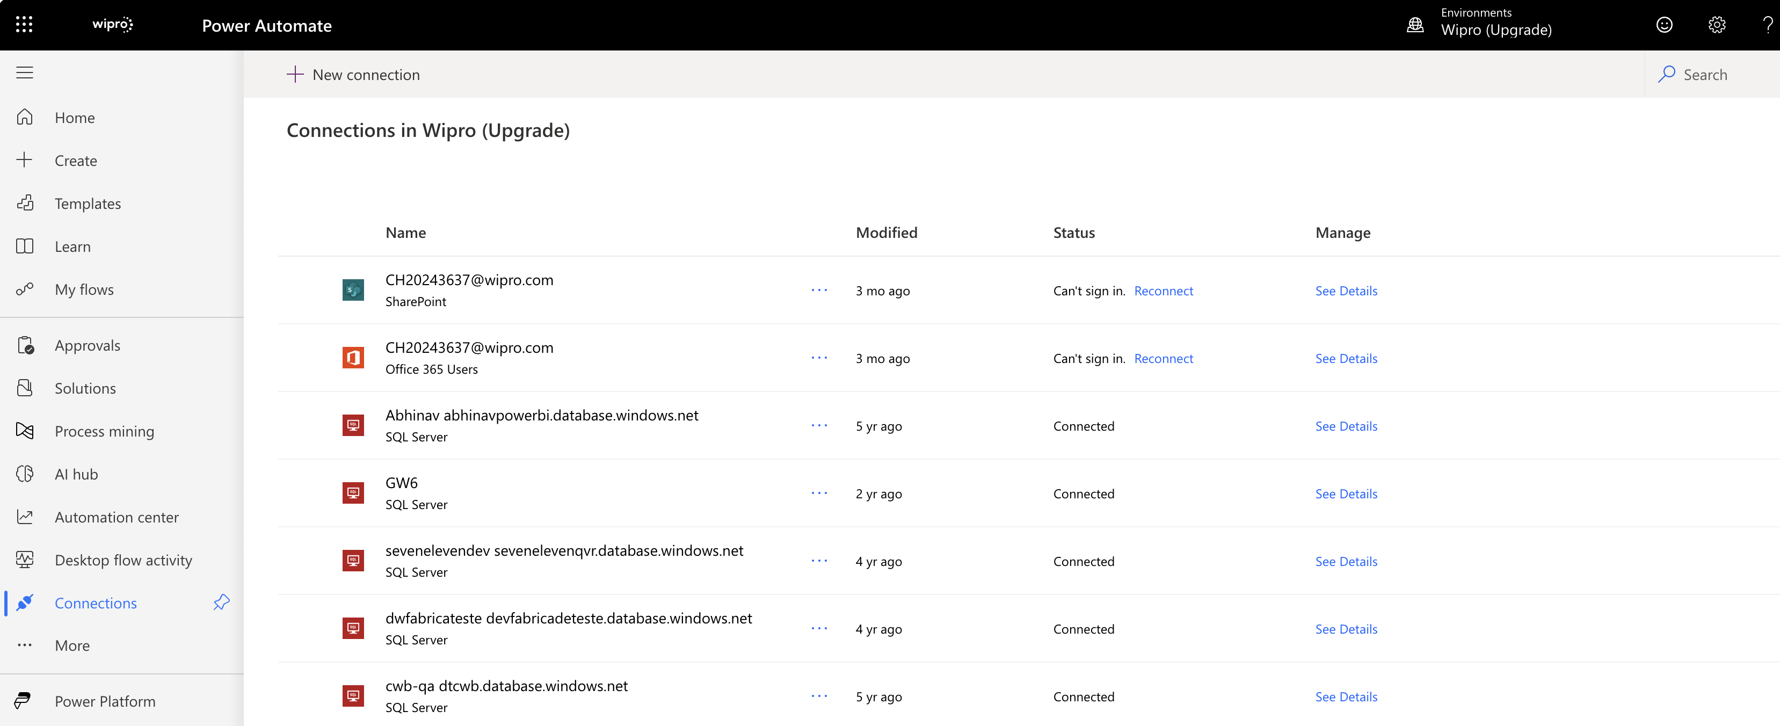This screenshot has height=726, width=1780.
Task: Open more options for Office 365 Users connection
Action: pos(819,358)
